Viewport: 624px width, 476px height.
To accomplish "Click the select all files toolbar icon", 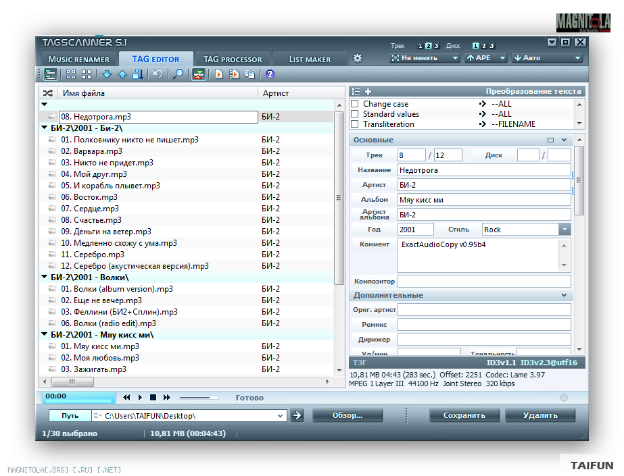I will point(71,74).
